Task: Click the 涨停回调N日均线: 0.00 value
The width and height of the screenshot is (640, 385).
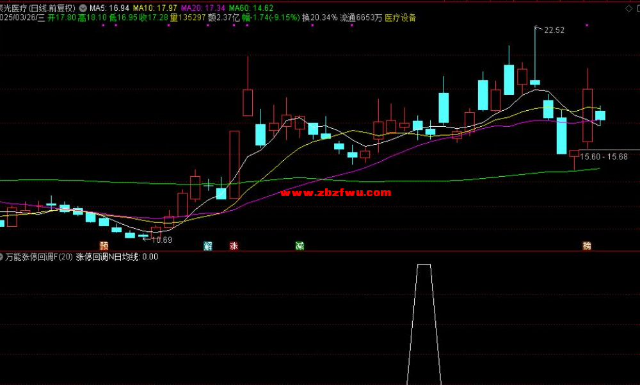Action: coord(117,257)
